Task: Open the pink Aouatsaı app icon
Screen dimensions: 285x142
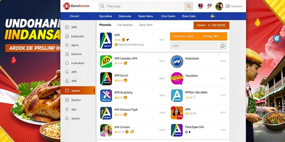Action: (177, 78)
